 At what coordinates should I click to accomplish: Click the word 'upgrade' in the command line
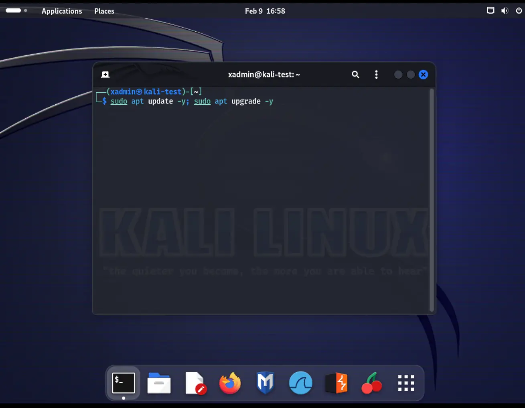tap(246, 101)
